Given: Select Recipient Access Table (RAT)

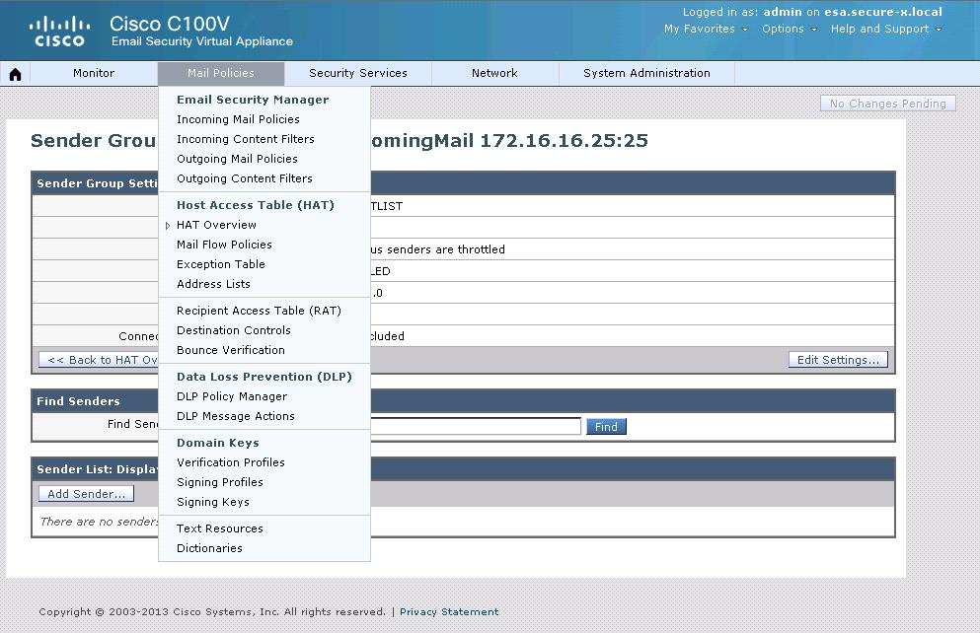Looking at the screenshot, I should pyautogui.click(x=259, y=311).
